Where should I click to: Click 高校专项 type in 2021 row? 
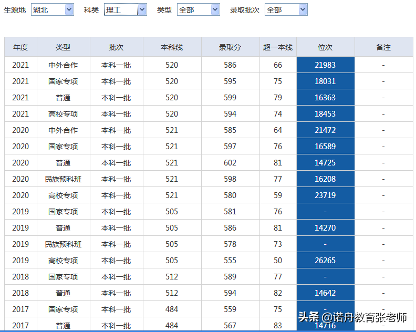pos(63,114)
